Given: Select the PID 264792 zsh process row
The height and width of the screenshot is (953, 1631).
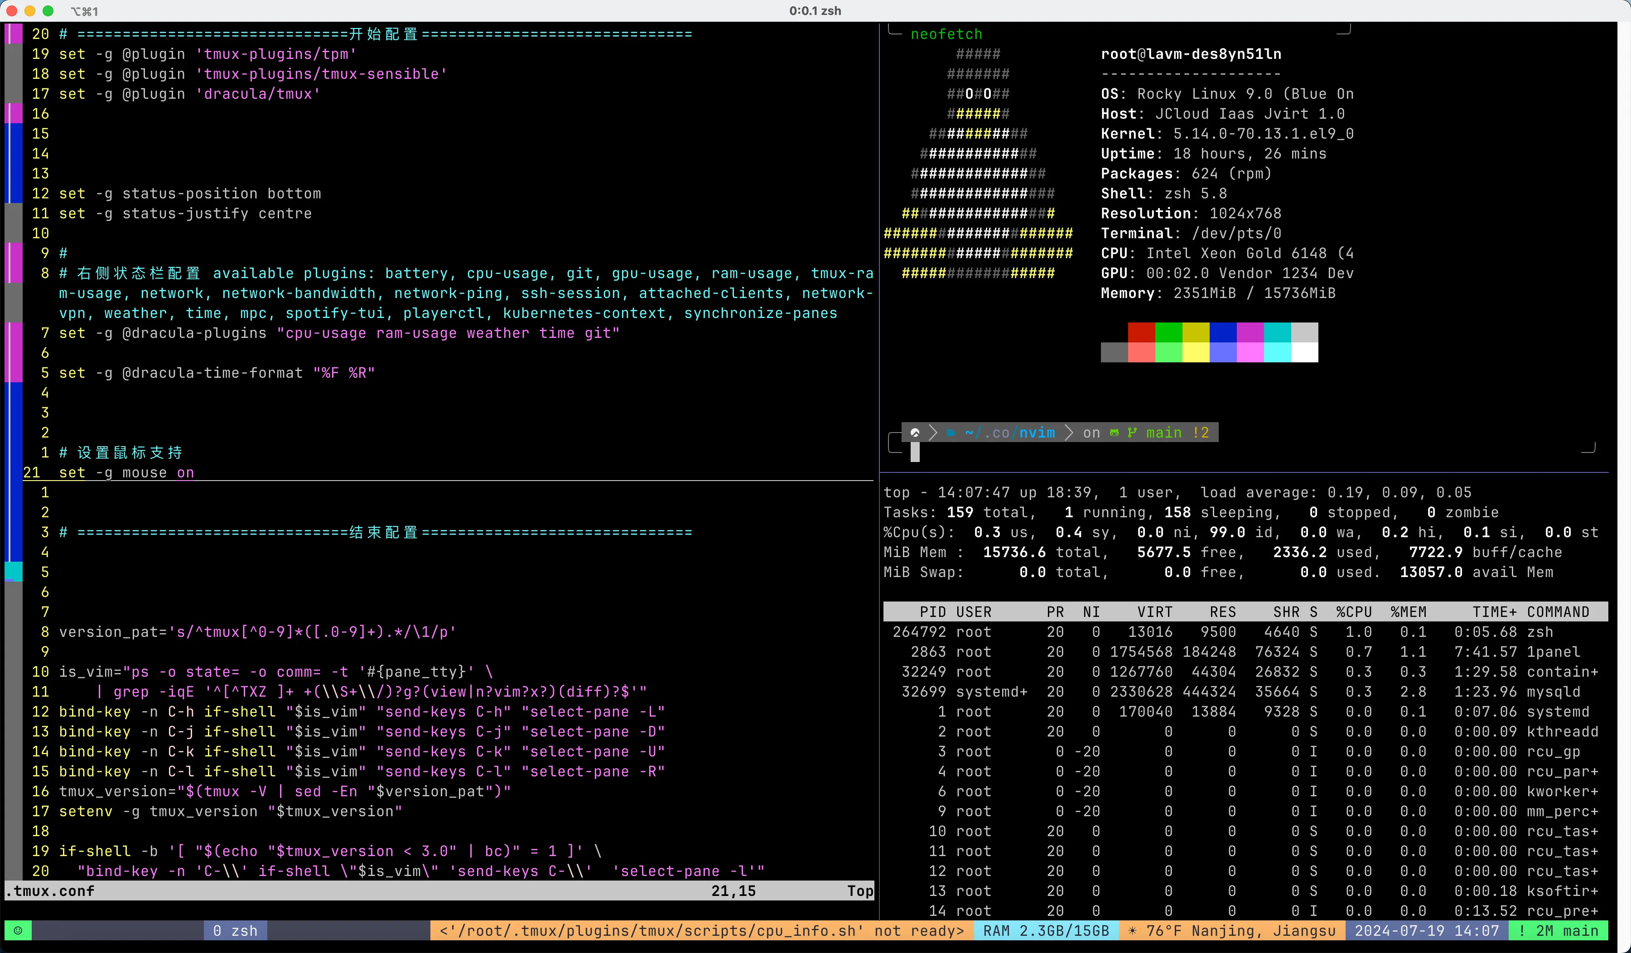Looking at the screenshot, I should click(1245, 631).
